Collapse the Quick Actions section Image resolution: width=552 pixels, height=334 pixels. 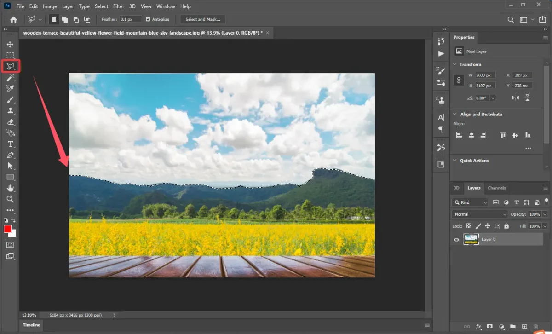tap(455, 161)
